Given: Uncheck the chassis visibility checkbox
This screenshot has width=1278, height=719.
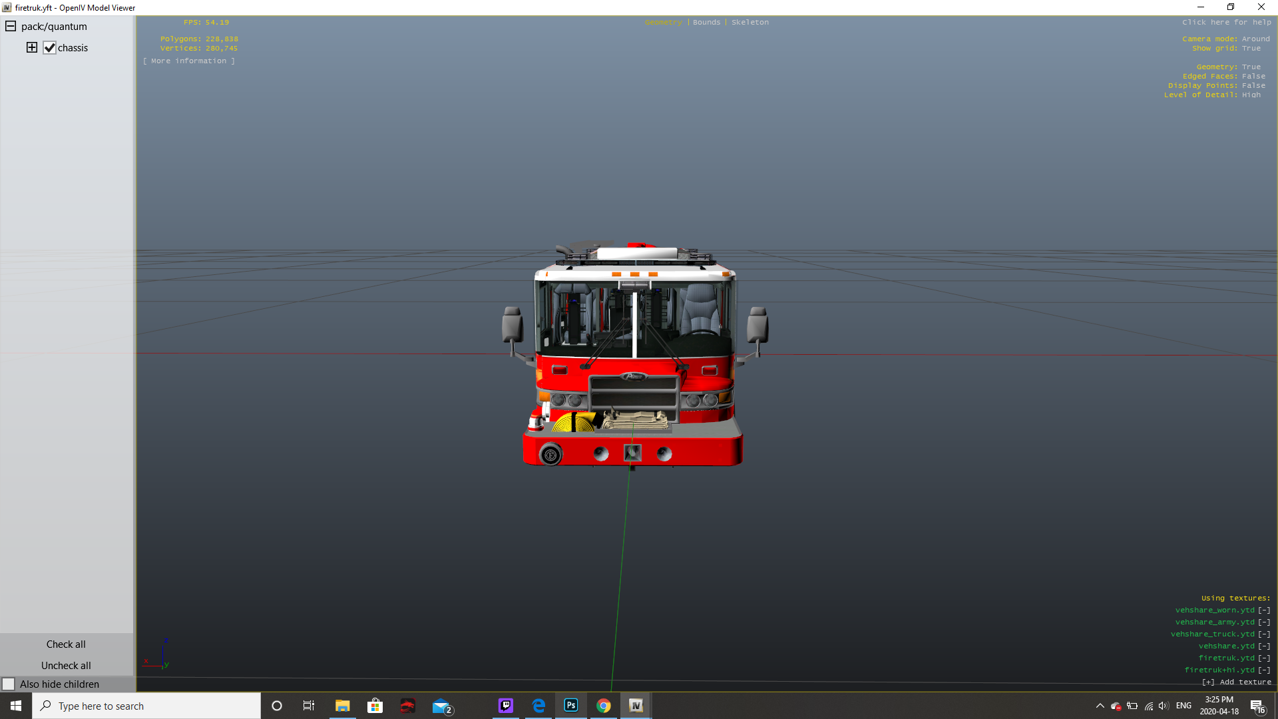Looking at the screenshot, I should [49, 48].
